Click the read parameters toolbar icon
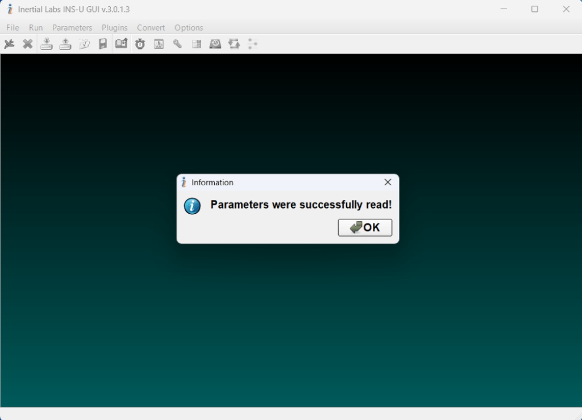The height and width of the screenshot is (420, 582). [x=47, y=44]
